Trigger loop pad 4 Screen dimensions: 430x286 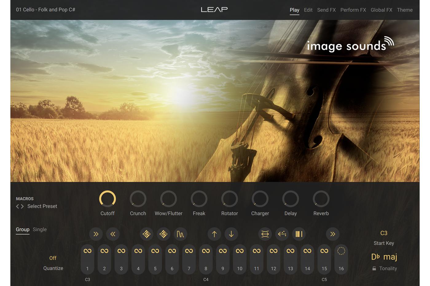pos(138,259)
